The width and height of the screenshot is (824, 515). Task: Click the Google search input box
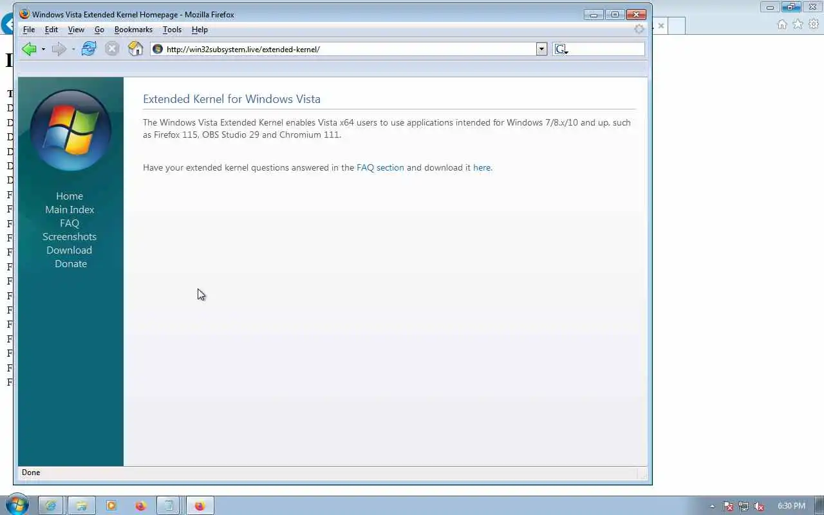coord(606,49)
